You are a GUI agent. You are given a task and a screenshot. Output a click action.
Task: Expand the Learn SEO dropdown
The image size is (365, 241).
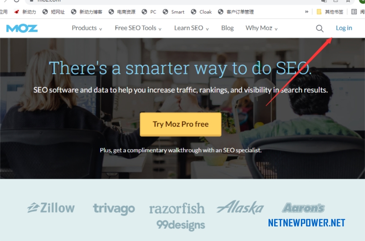tap(191, 28)
